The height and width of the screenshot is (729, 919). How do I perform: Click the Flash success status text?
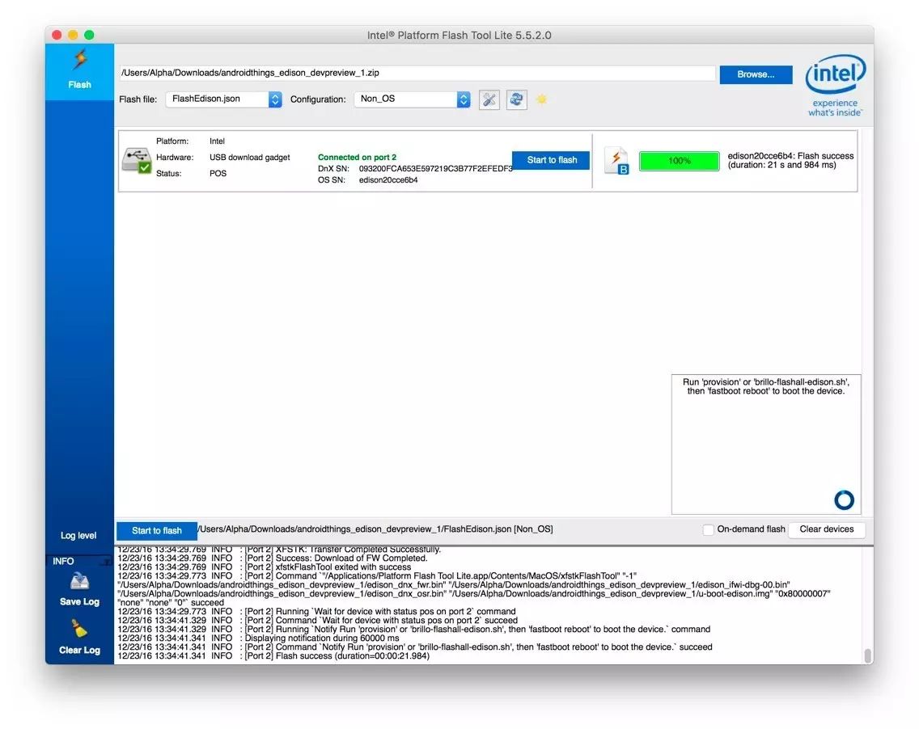tap(790, 161)
